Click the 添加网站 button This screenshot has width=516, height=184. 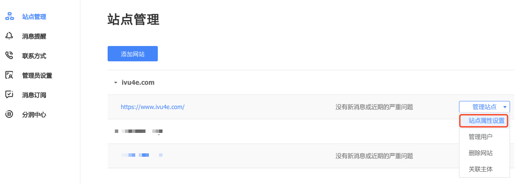133,54
